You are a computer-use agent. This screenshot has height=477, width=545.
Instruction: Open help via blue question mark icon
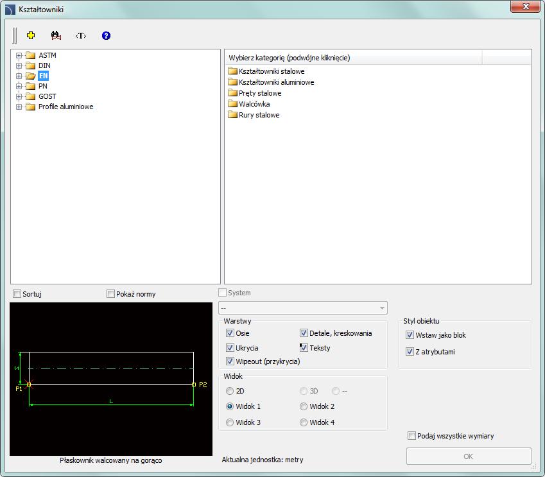pyautogui.click(x=106, y=35)
